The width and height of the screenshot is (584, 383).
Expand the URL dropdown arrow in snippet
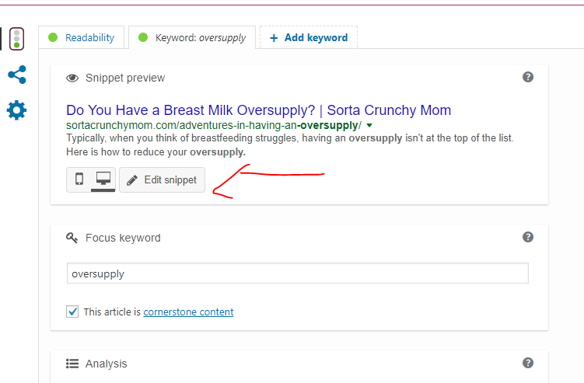[x=369, y=125]
